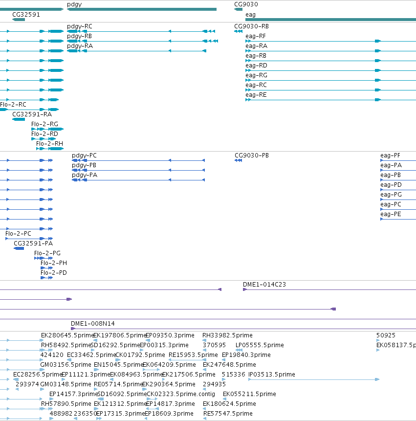The height and width of the screenshot is (421, 416).
Task: Select transcript eag-RF
Action: pos(330,41)
